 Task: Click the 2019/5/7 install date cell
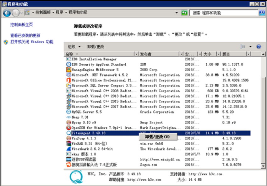(193, 154)
